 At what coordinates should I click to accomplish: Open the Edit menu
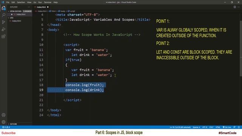click(x=13, y=2)
